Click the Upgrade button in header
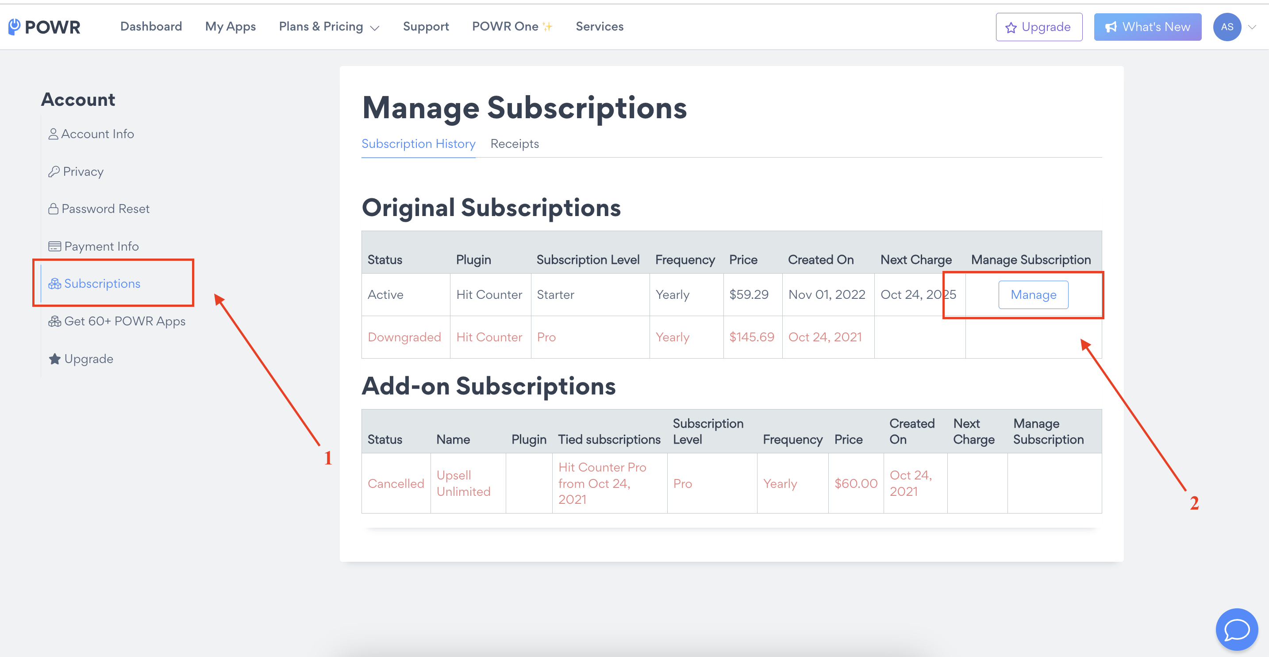The image size is (1269, 657). (1039, 27)
